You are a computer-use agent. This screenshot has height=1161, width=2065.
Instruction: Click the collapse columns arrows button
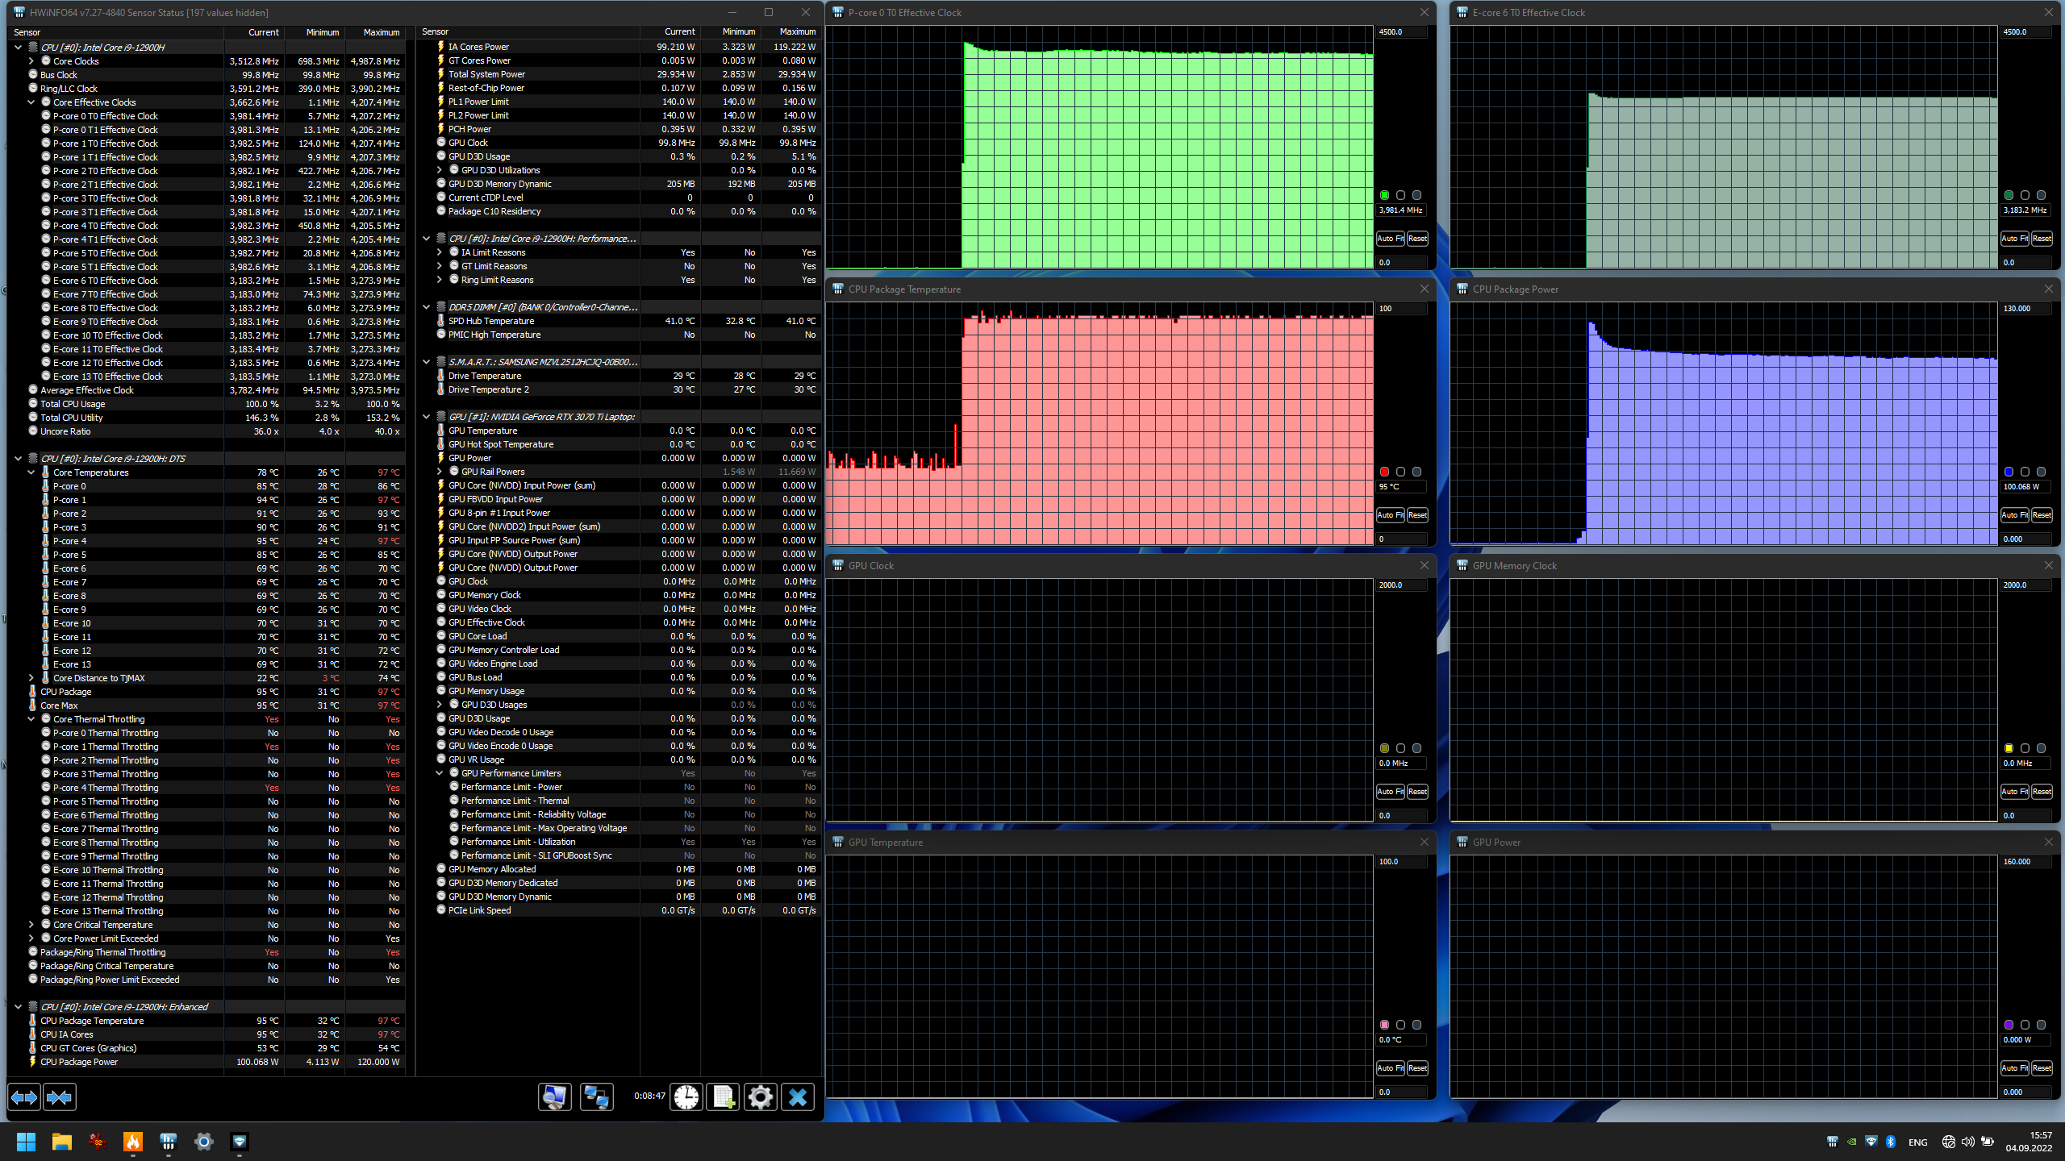coord(60,1096)
